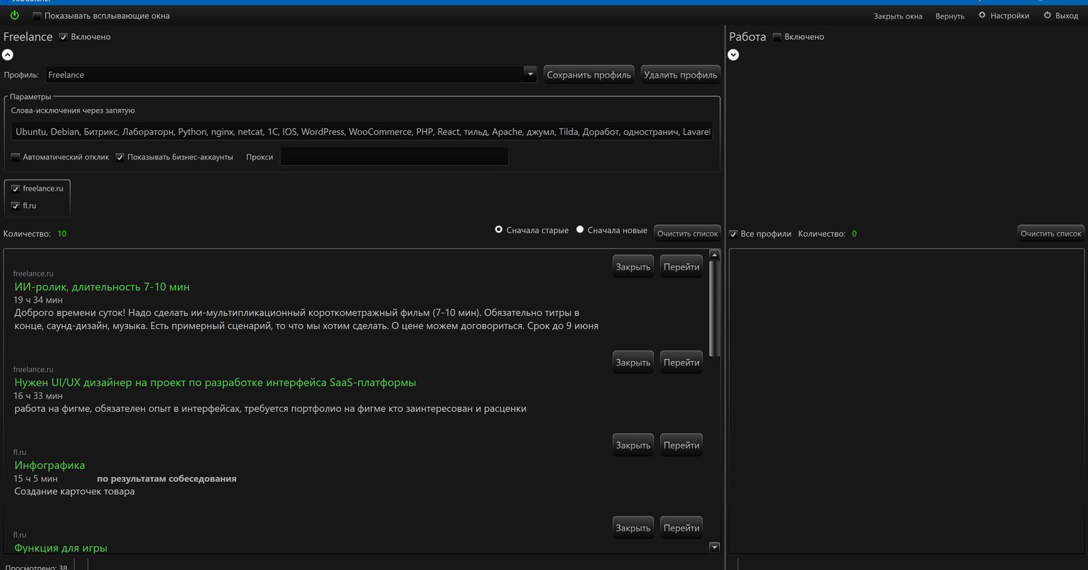Close the ИИ-ролик job card
The width and height of the screenshot is (1088, 570).
(633, 267)
